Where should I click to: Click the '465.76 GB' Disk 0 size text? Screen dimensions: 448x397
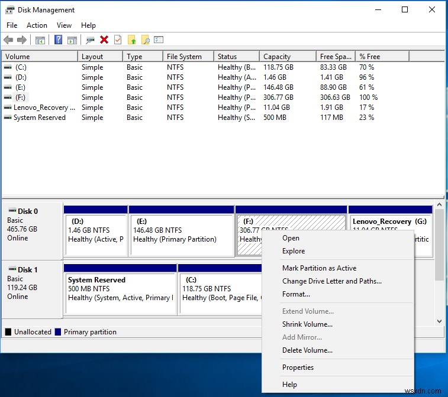[x=22, y=229]
